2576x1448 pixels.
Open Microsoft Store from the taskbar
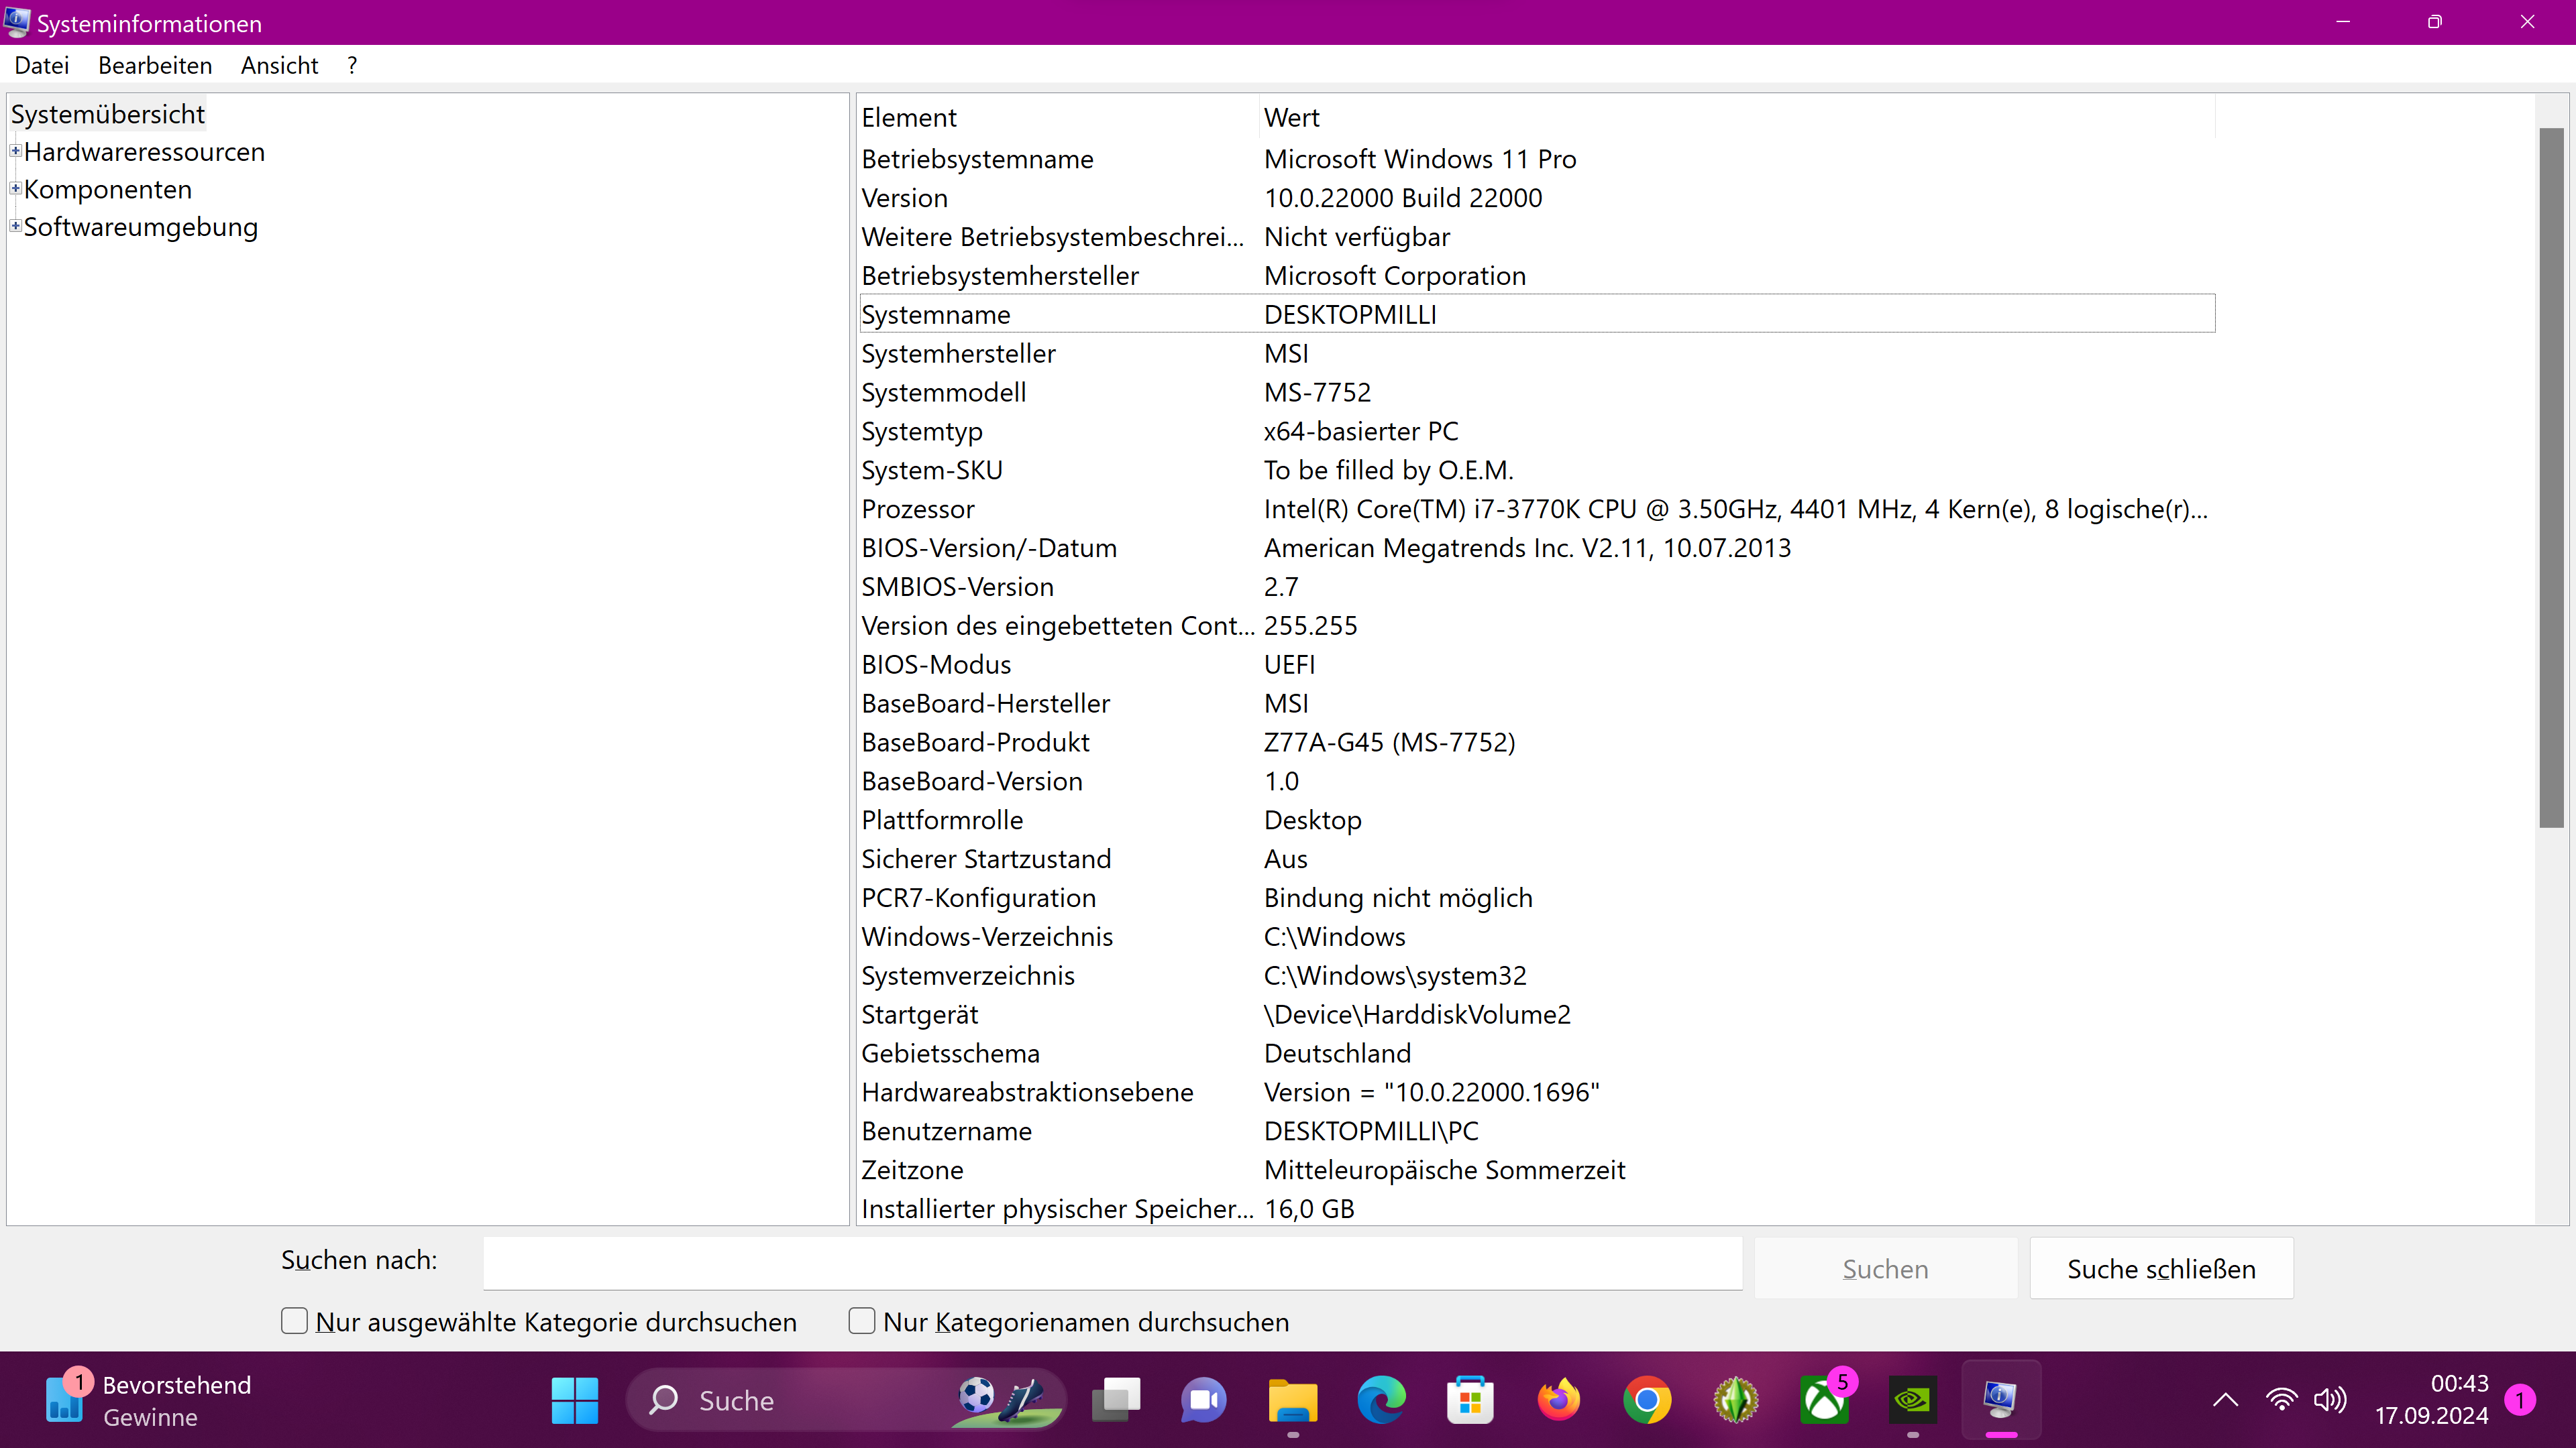click(1469, 1399)
